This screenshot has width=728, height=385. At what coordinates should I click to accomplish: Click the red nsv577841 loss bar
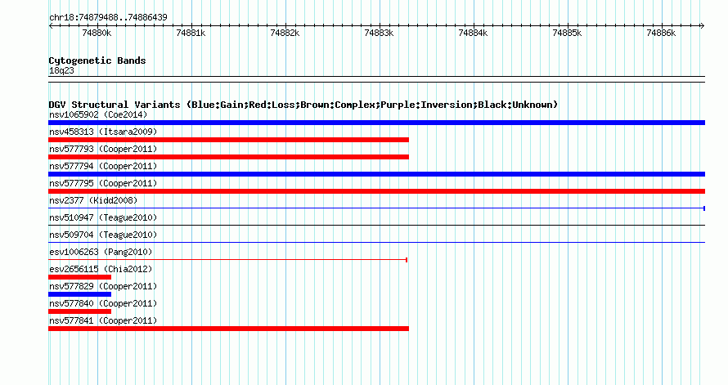point(228,329)
